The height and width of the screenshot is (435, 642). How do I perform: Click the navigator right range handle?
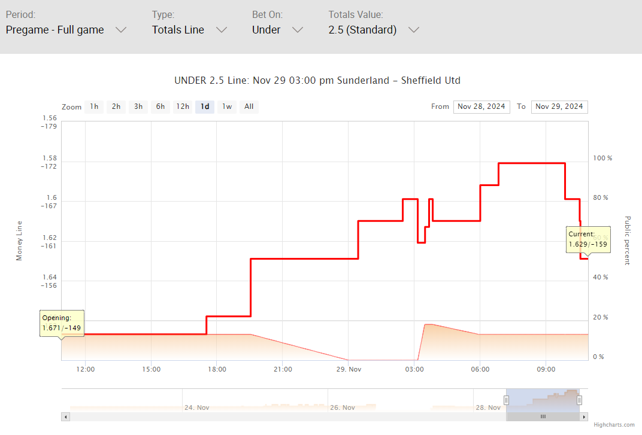tap(579, 400)
